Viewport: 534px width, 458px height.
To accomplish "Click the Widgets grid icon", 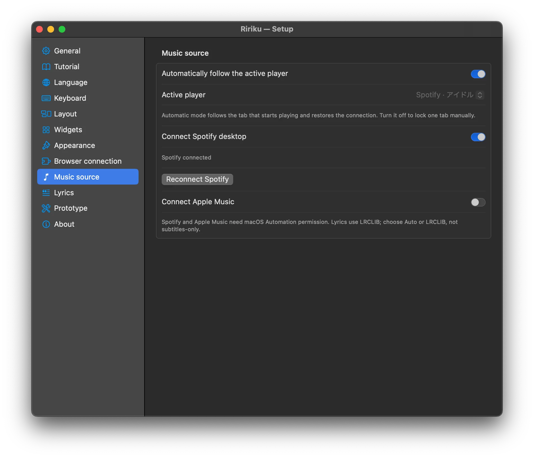I will 46,130.
